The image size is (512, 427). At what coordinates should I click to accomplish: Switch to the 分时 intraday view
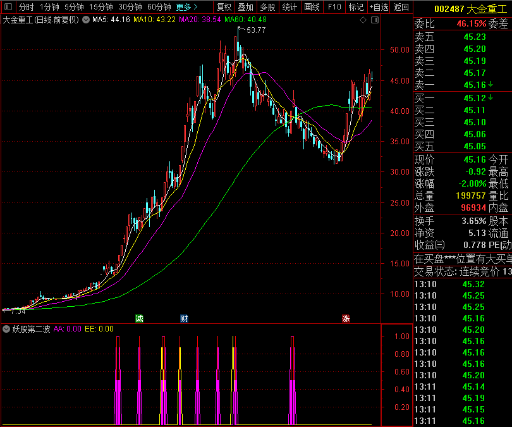click(x=27, y=8)
